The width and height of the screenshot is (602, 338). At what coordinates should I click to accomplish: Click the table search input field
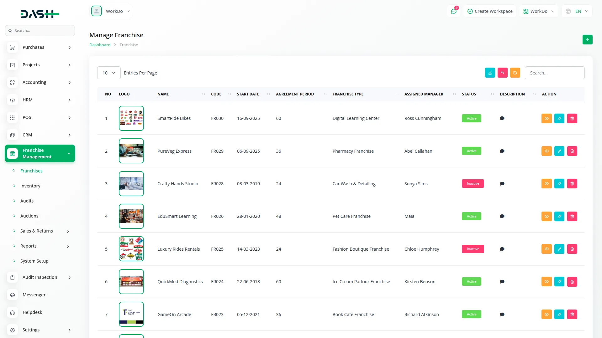(x=554, y=73)
